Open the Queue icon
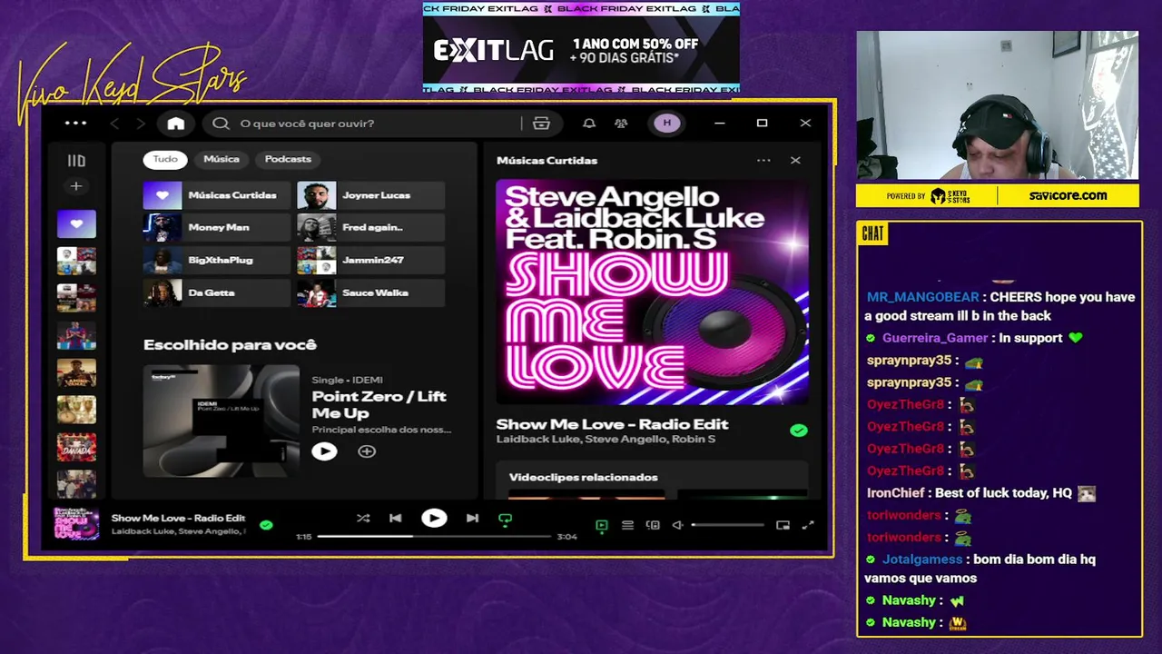 [x=627, y=525]
